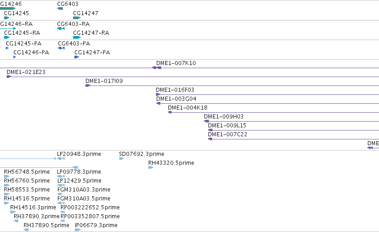Open the CG14245 gene label

(x=16, y=13)
